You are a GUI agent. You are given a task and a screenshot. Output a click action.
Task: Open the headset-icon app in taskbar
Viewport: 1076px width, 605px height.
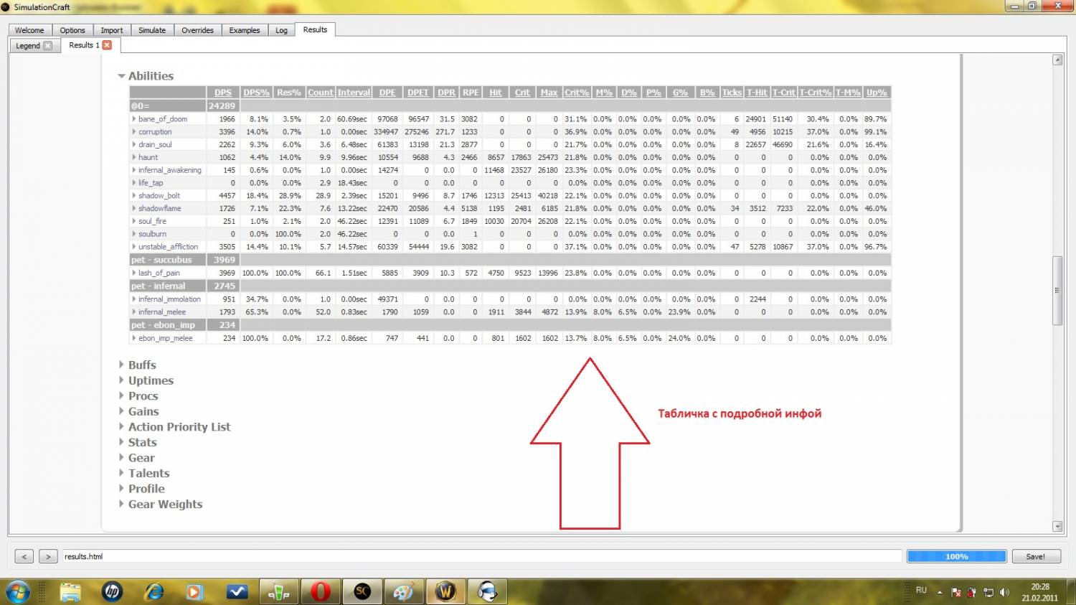coord(488,592)
